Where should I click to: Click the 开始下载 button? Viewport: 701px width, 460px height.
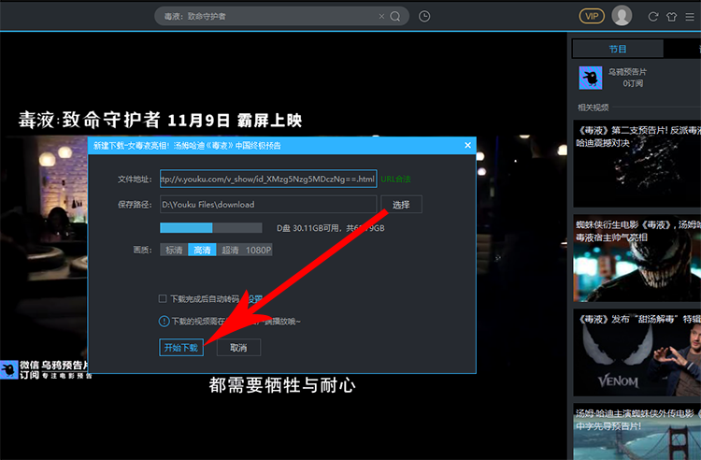[181, 348]
